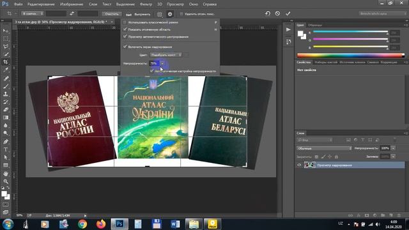The height and width of the screenshot is (230, 409).
Task: Adjust the cyan R color slider
Action: pyautogui.click(x=350, y=31)
